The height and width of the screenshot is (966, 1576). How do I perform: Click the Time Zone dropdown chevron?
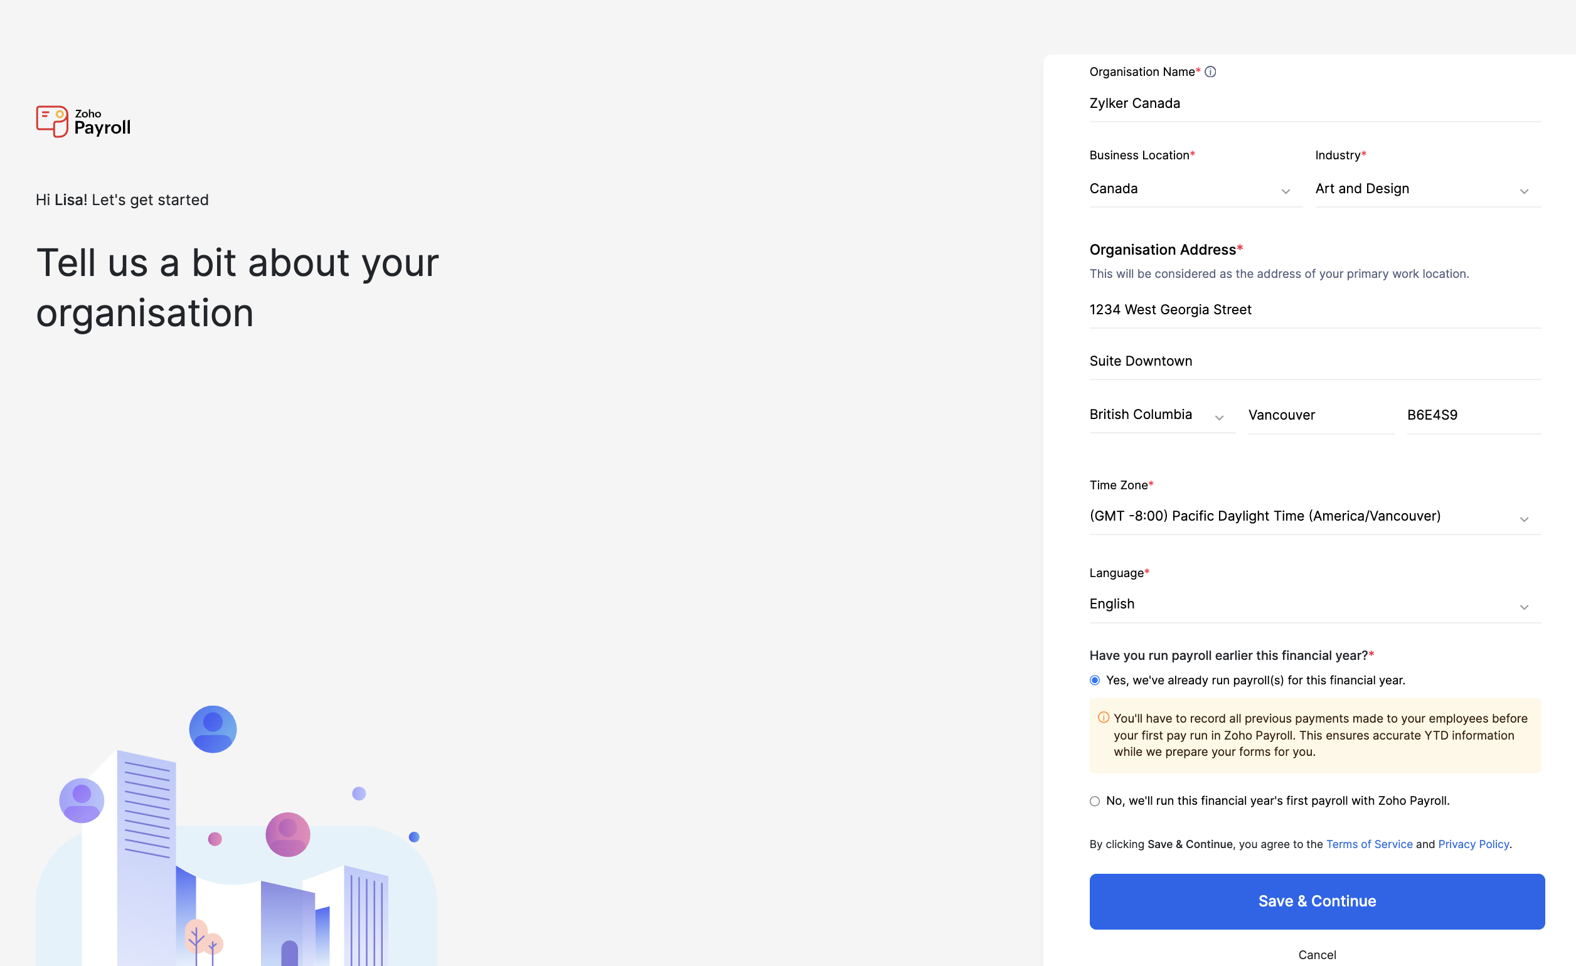click(x=1525, y=519)
